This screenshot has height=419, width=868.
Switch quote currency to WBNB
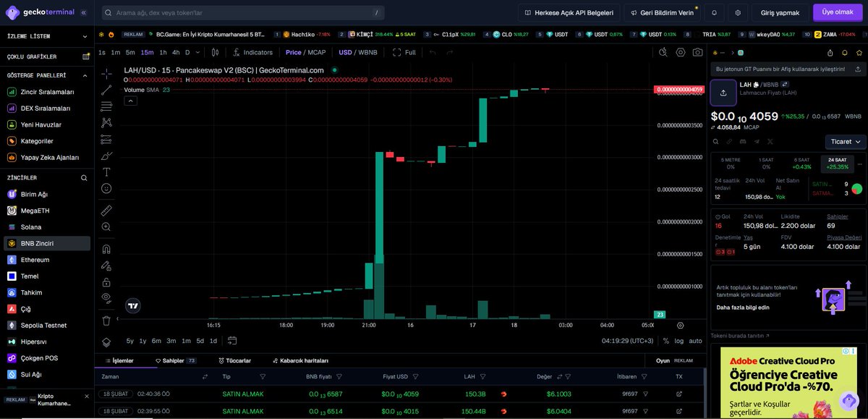367,52
